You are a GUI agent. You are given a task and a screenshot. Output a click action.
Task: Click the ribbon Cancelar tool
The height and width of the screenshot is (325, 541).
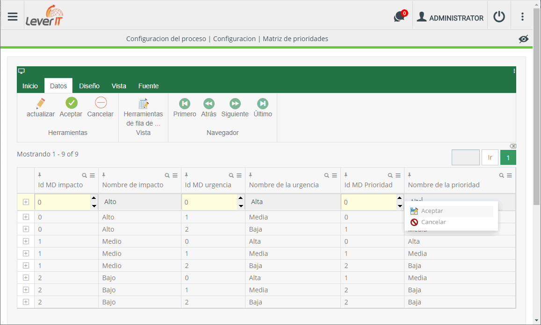(x=101, y=107)
